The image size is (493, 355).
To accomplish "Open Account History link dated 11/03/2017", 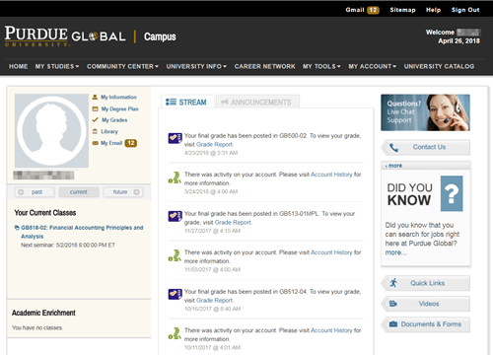I will pyautogui.click(x=331, y=252).
